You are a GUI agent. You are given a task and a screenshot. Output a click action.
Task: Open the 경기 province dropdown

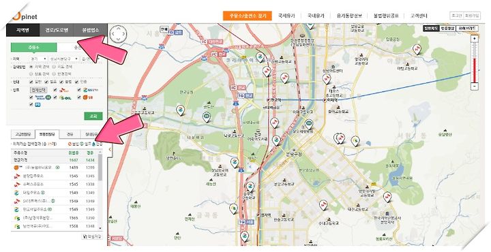click(x=38, y=59)
